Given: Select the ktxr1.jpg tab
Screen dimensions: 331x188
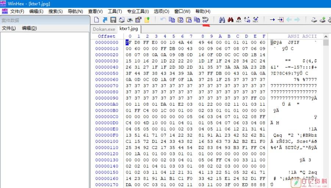Looking at the screenshot, I should tap(129, 29).
